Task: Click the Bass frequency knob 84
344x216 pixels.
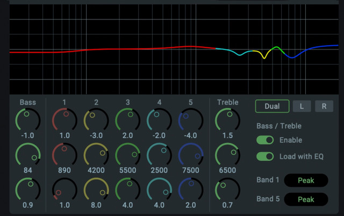Action: point(27,155)
